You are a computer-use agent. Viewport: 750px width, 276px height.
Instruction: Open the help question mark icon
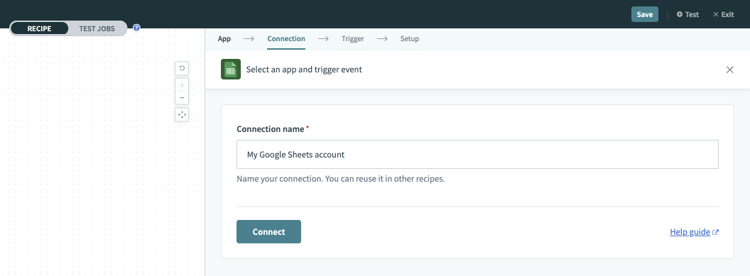136,28
